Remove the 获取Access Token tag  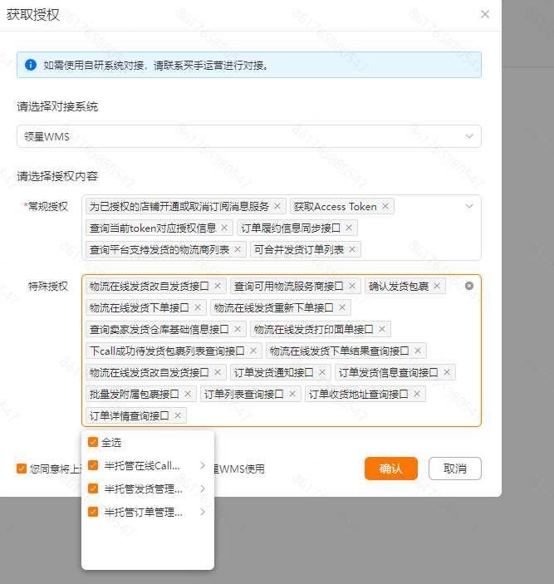[385, 206]
